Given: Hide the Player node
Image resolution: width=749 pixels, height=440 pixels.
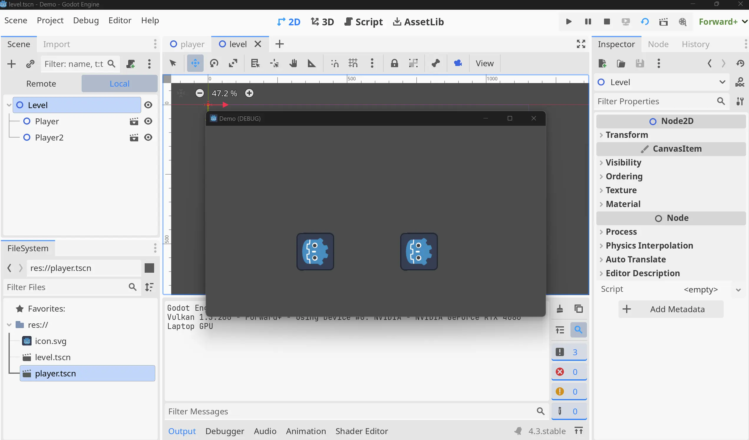Looking at the screenshot, I should 148,121.
